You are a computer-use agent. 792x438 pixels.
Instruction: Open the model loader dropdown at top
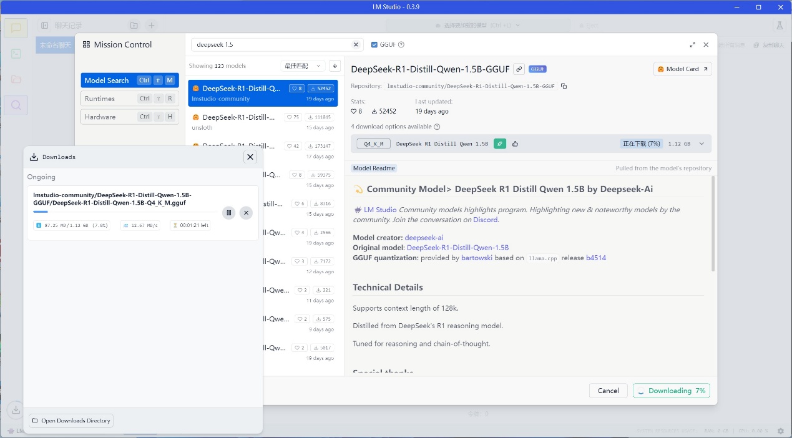[477, 26]
